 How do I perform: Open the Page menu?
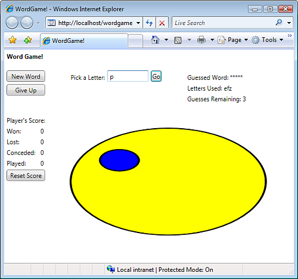(233, 40)
